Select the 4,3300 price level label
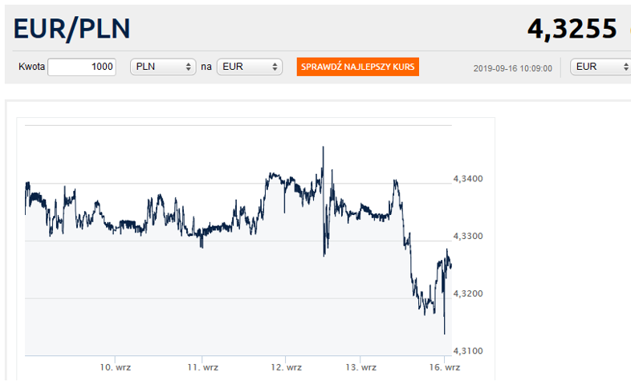 [x=468, y=237]
